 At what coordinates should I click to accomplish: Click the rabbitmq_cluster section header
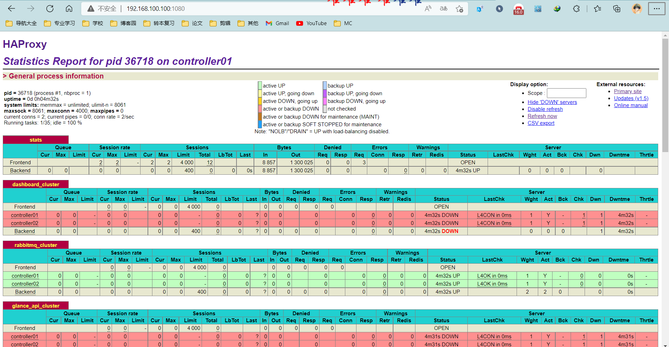36,245
